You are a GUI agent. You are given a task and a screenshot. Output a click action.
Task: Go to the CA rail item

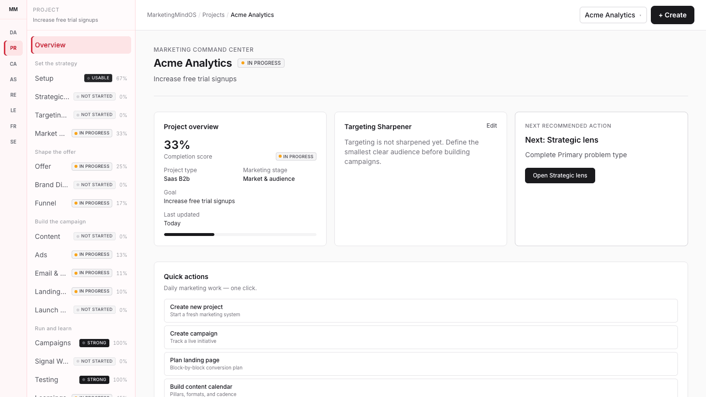(13, 64)
